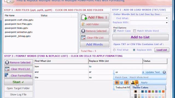Pick the olive green theme color swatch

(153, 91)
